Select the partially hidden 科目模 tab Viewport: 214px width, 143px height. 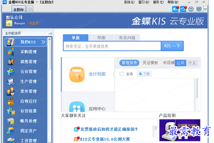(169, 63)
